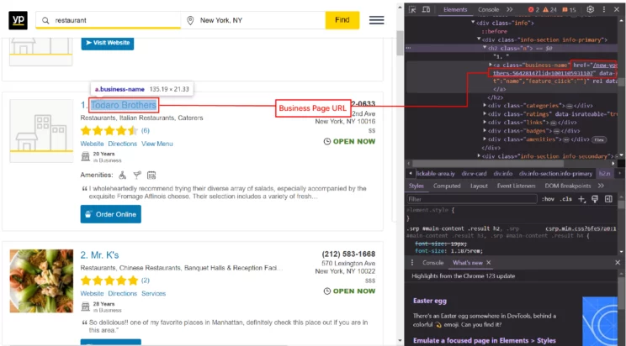Click the location pin icon
Image resolution: width=626 pixels, height=346 pixels.
pos(190,20)
